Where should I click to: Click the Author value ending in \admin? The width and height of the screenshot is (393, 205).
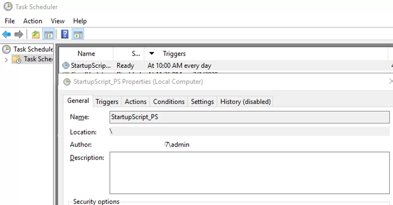tap(177, 145)
